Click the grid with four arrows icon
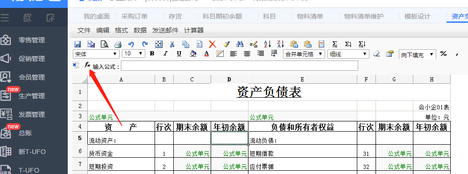This screenshot has height=174, width=468. coord(158,44)
